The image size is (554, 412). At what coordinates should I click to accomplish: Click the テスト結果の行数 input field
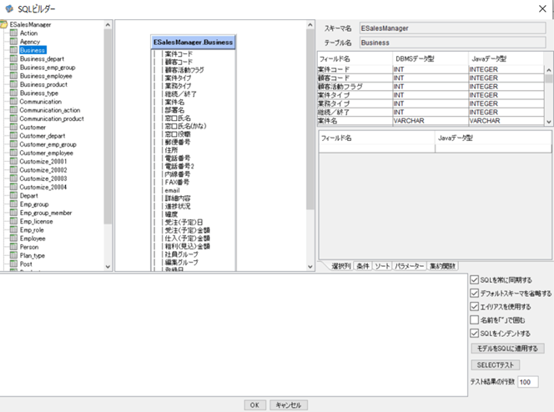(x=528, y=382)
